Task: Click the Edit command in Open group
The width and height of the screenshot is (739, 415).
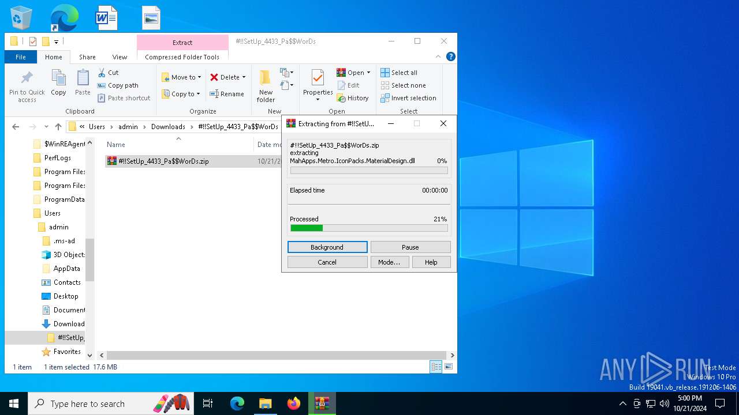Action: (x=349, y=85)
